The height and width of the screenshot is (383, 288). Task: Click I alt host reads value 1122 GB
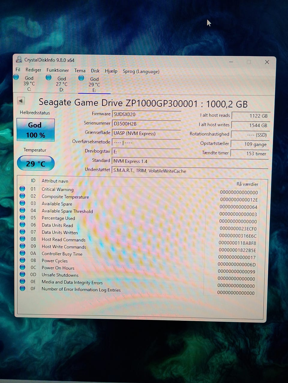point(251,116)
